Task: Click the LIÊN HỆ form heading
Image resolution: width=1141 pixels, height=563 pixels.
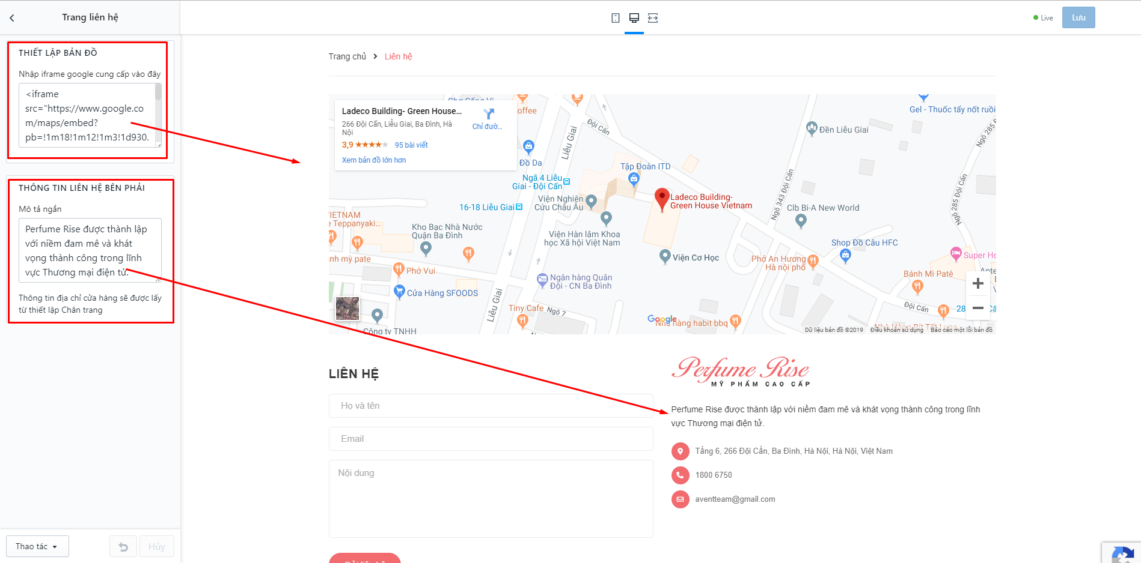Action: [353, 374]
